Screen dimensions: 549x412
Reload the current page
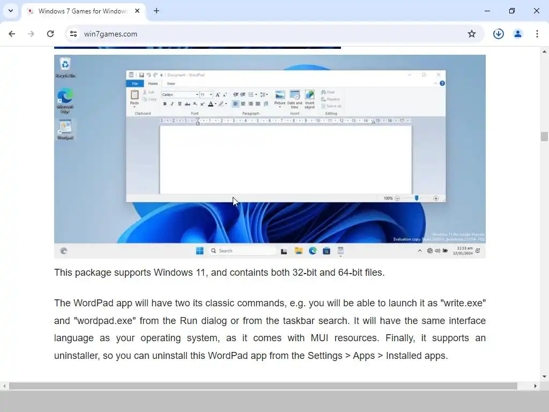point(50,34)
